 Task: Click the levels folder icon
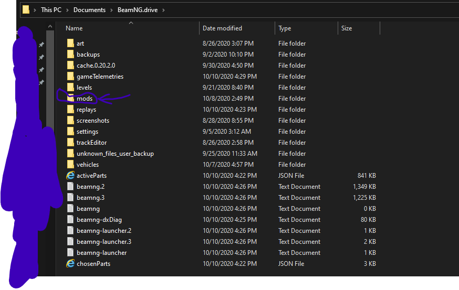70,88
